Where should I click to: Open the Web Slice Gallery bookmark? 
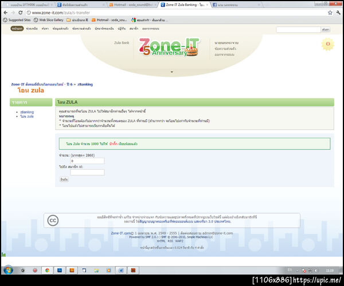pos(48,20)
